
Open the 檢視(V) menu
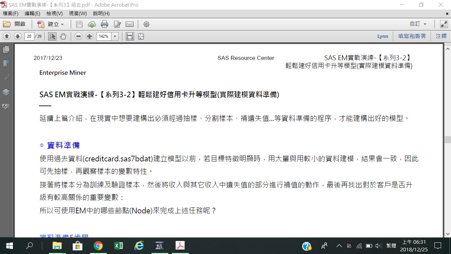55,14
